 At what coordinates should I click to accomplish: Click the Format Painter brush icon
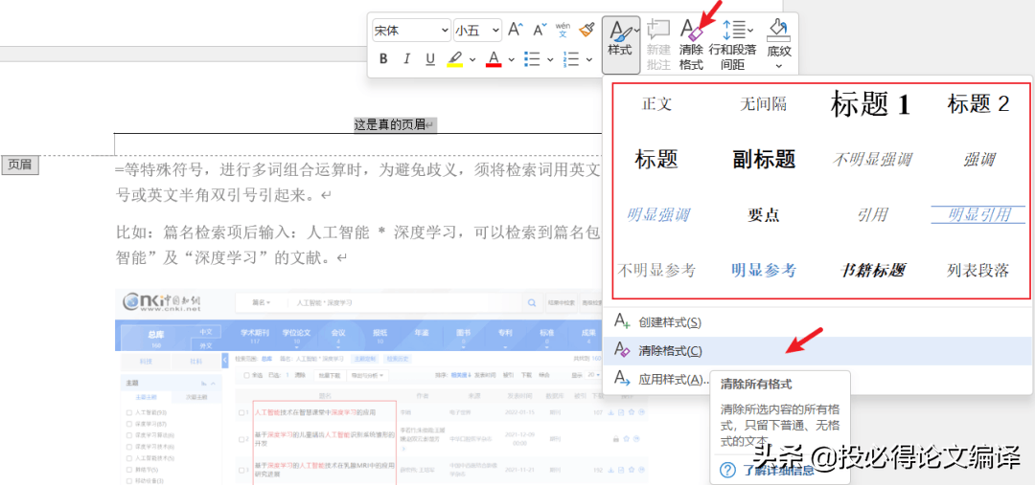click(x=586, y=30)
